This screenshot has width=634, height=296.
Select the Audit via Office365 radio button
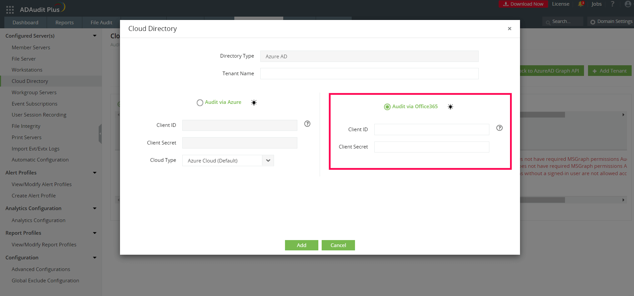point(387,107)
